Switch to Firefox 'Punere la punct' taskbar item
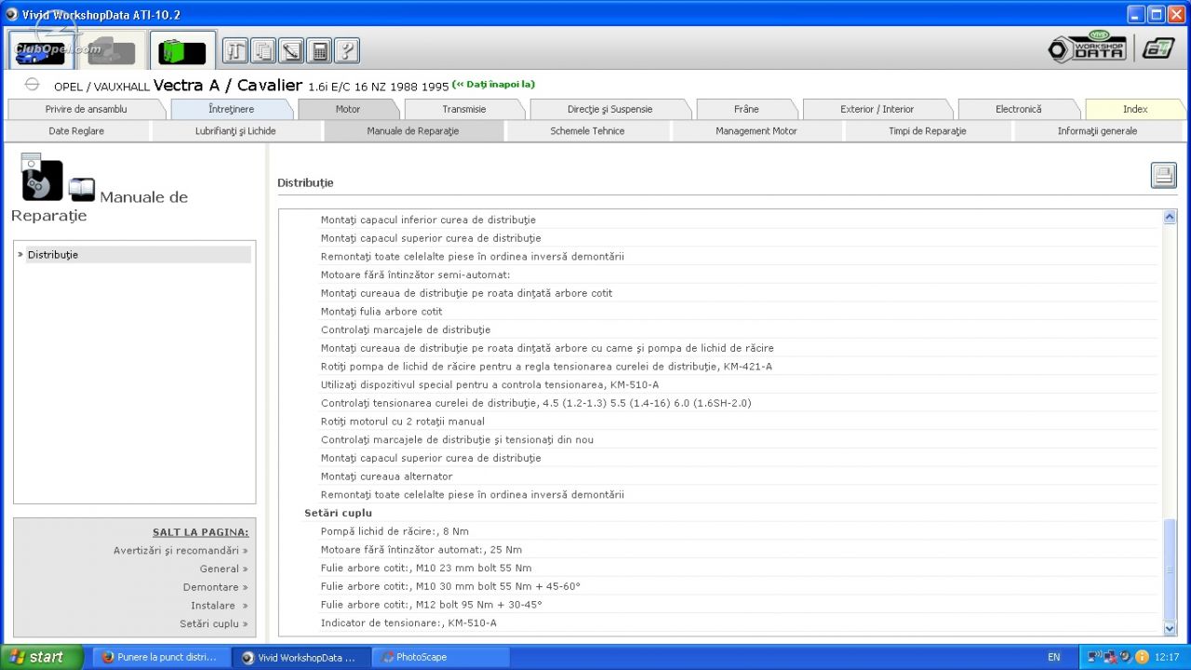The width and height of the screenshot is (1191, 670). [159, 657]
